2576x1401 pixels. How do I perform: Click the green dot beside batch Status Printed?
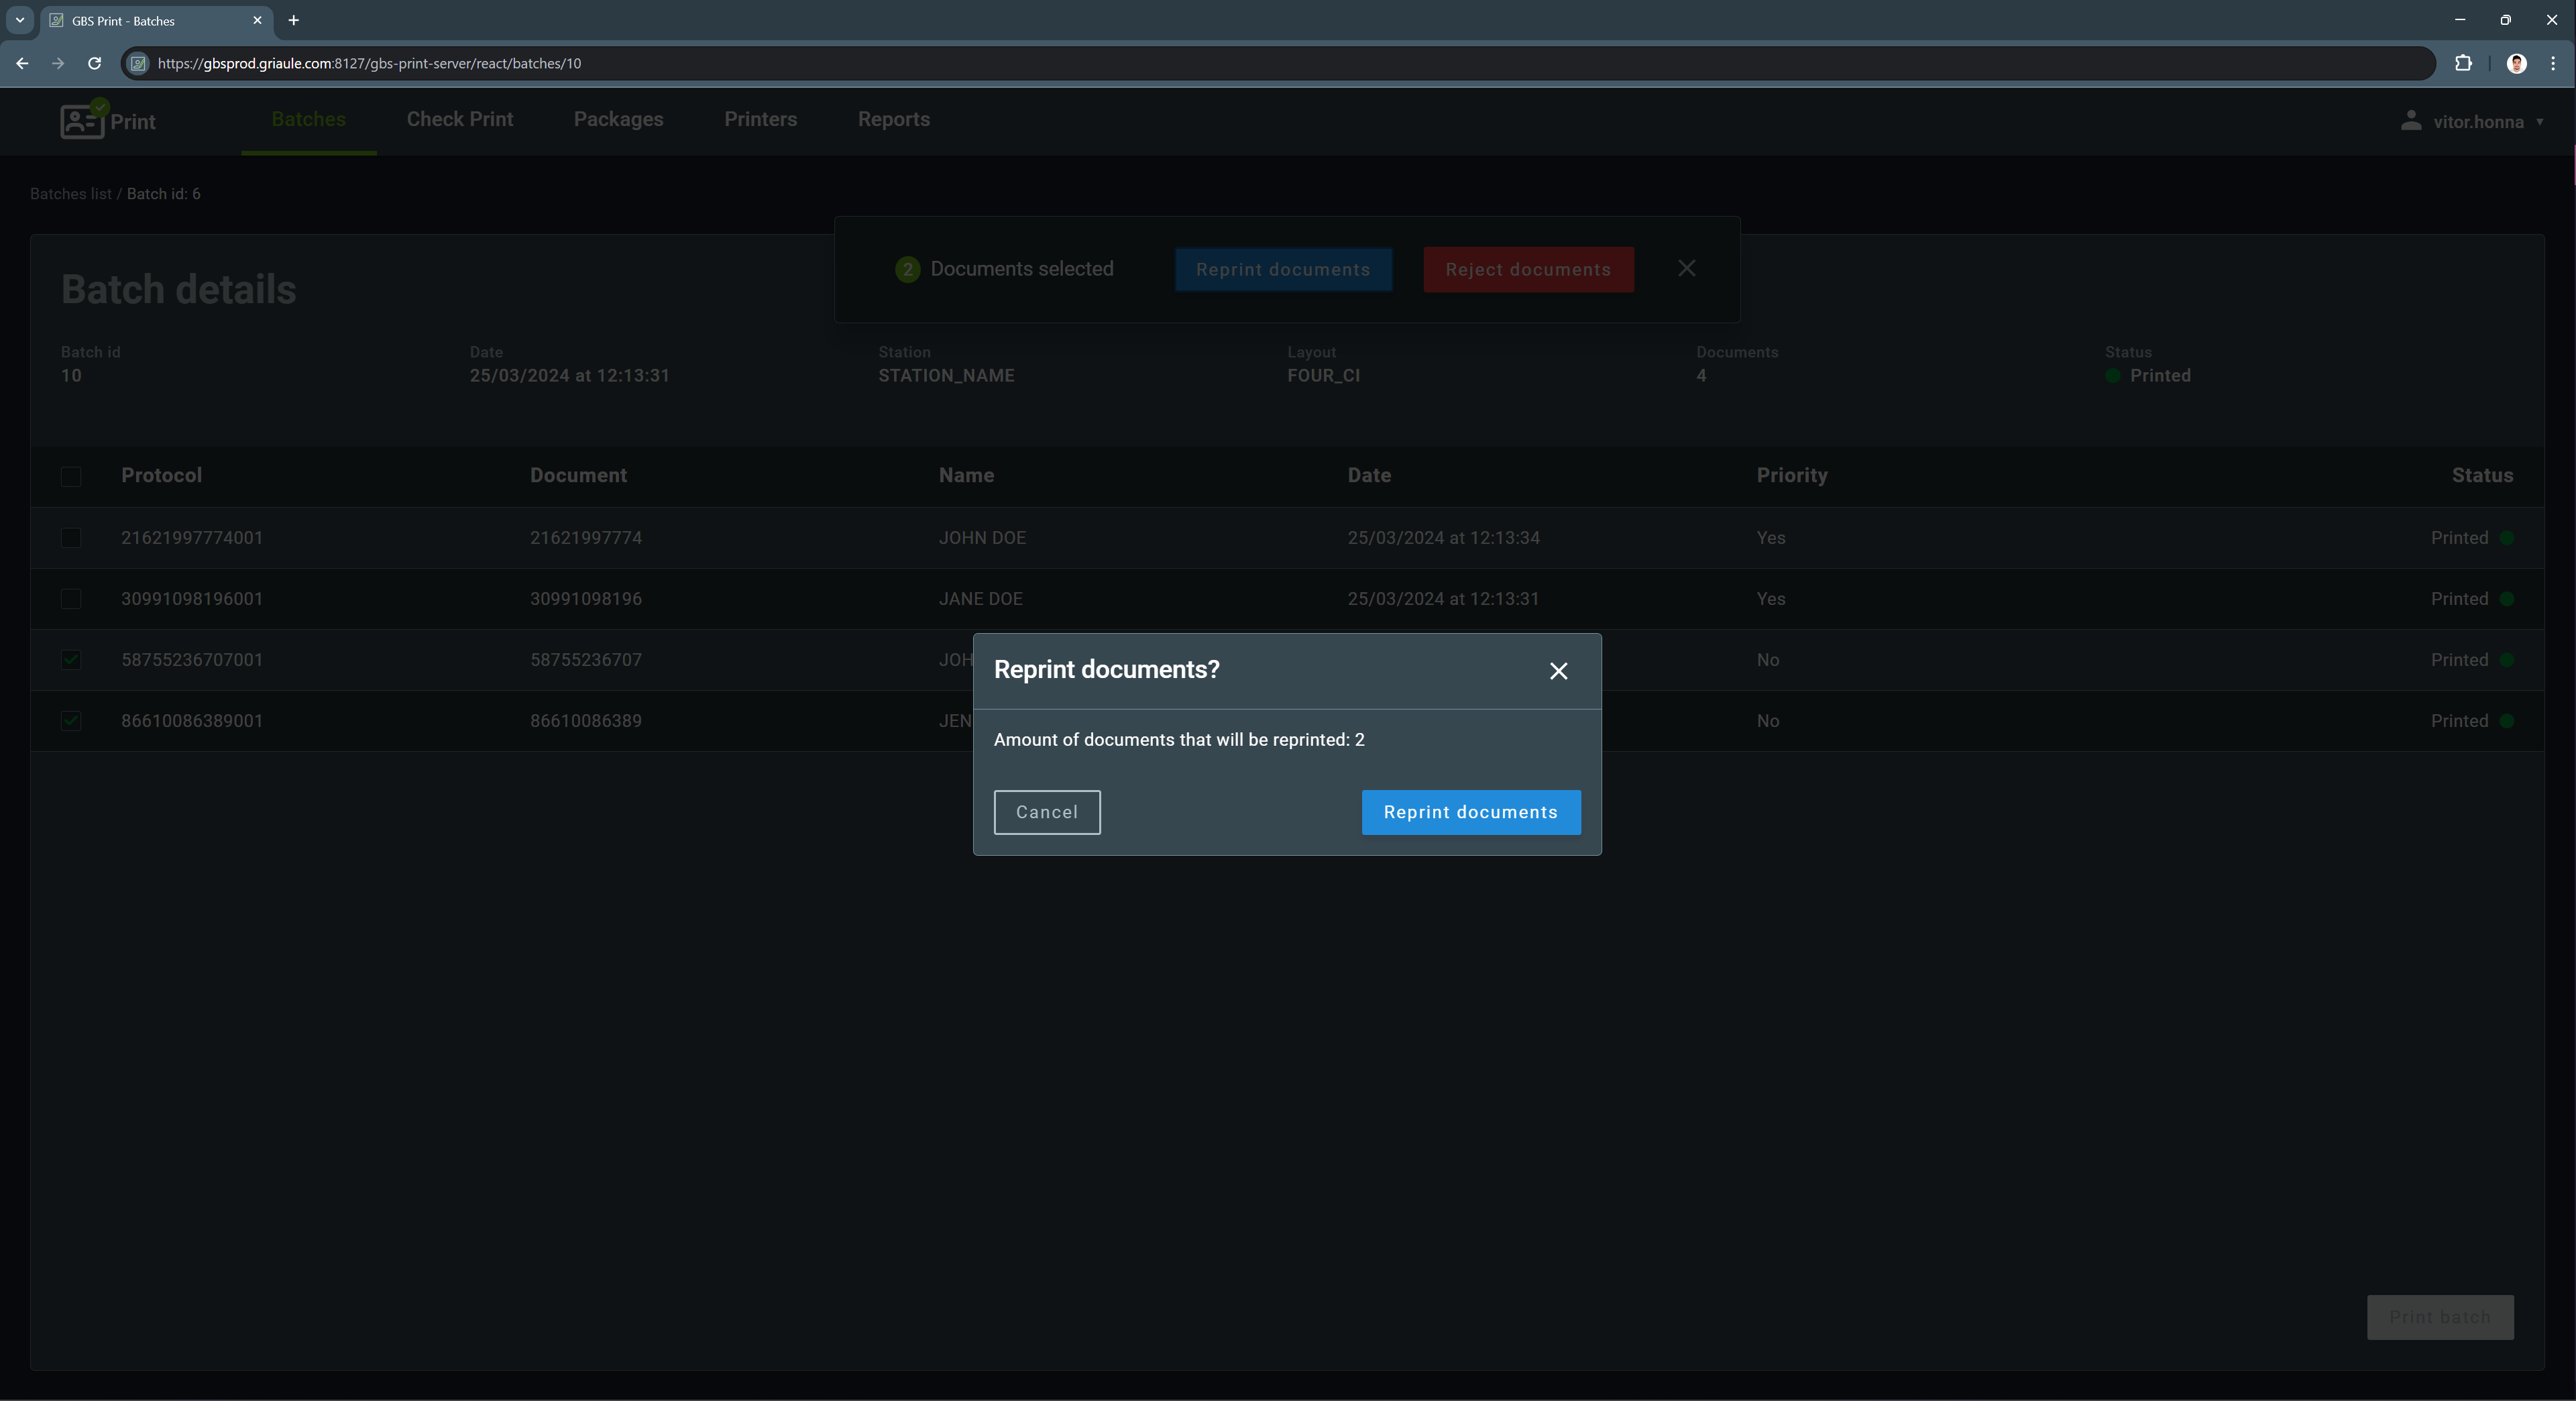2112,376
